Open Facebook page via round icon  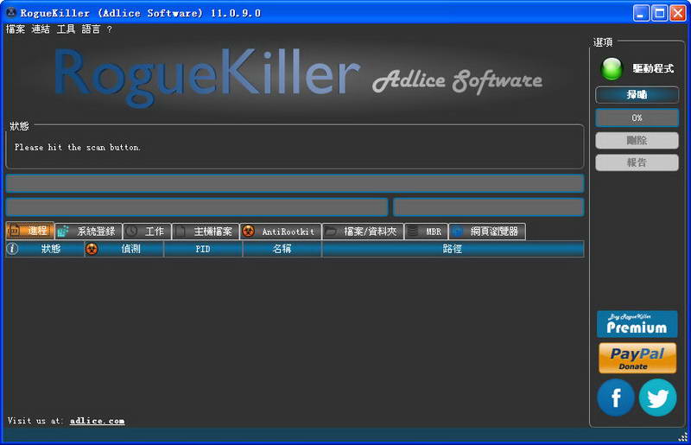(616, 397)
